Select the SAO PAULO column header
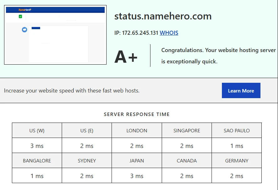The width and height of the screenshot is (278, 190). 237,130
